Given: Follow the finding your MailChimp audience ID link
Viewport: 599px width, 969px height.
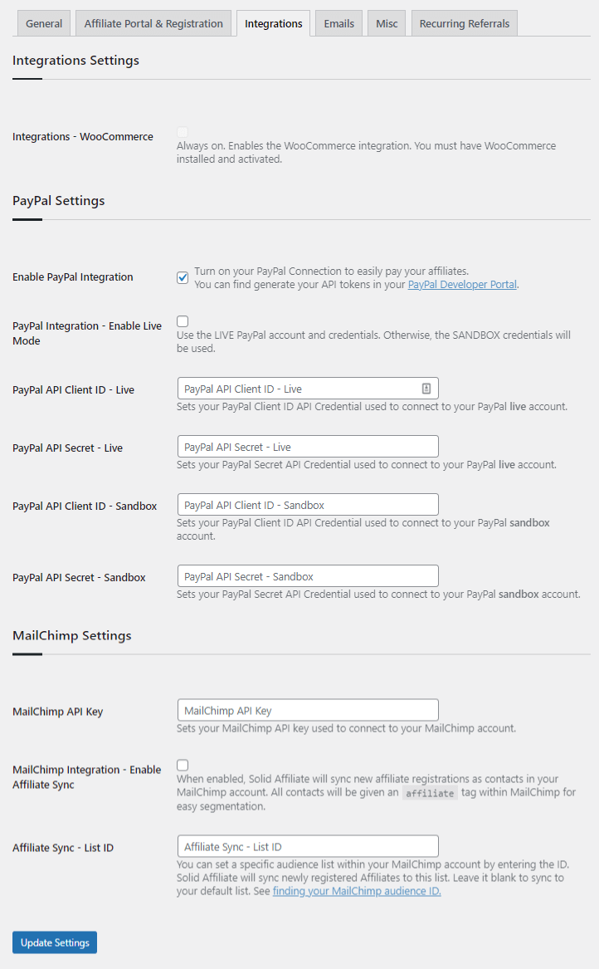Looking at the screenshot, I should (357, 890).
